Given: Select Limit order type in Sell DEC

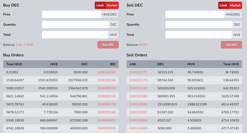Looking at the screenshot, I should pyautogui.click(x=223, y=5).
